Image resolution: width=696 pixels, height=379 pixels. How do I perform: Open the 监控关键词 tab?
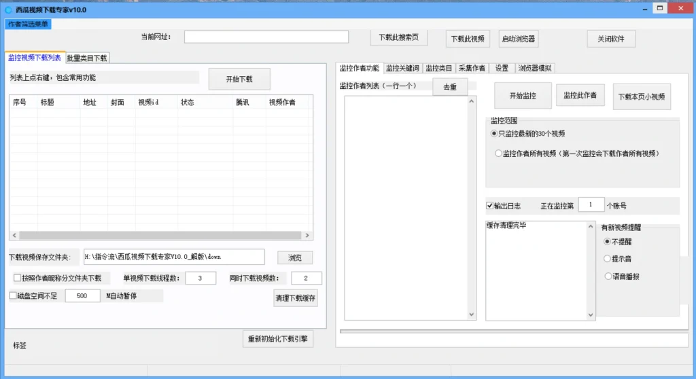click(402, 68)
